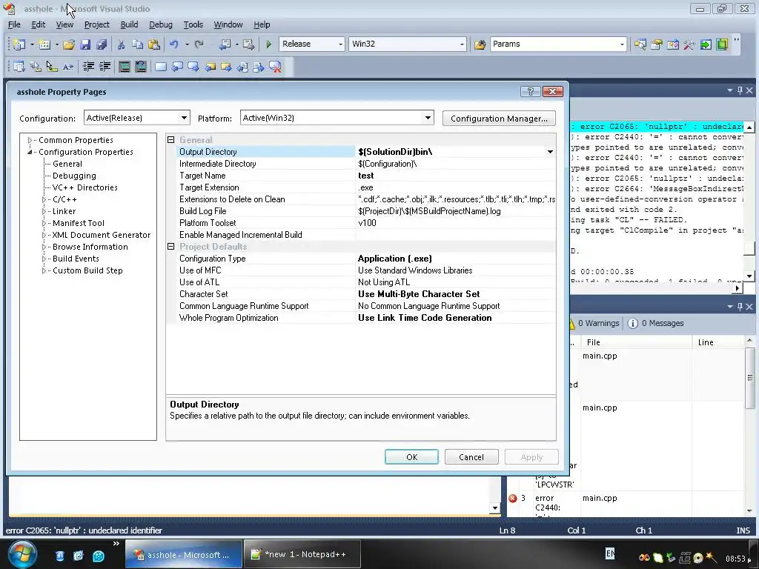Select the VC++ Directories tree item

click(x=84, y=187)
